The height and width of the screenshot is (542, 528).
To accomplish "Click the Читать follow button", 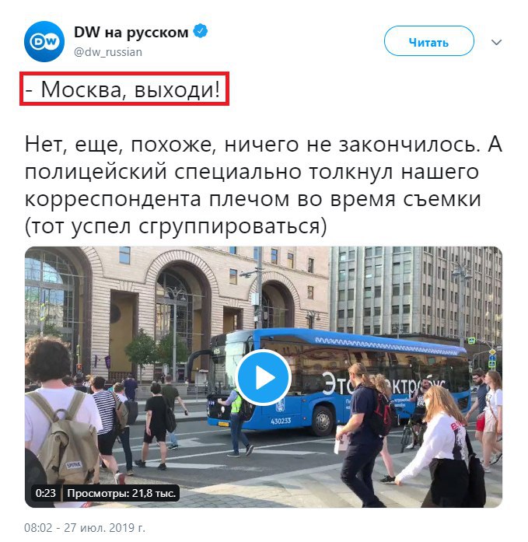I will tap(428, 41).
